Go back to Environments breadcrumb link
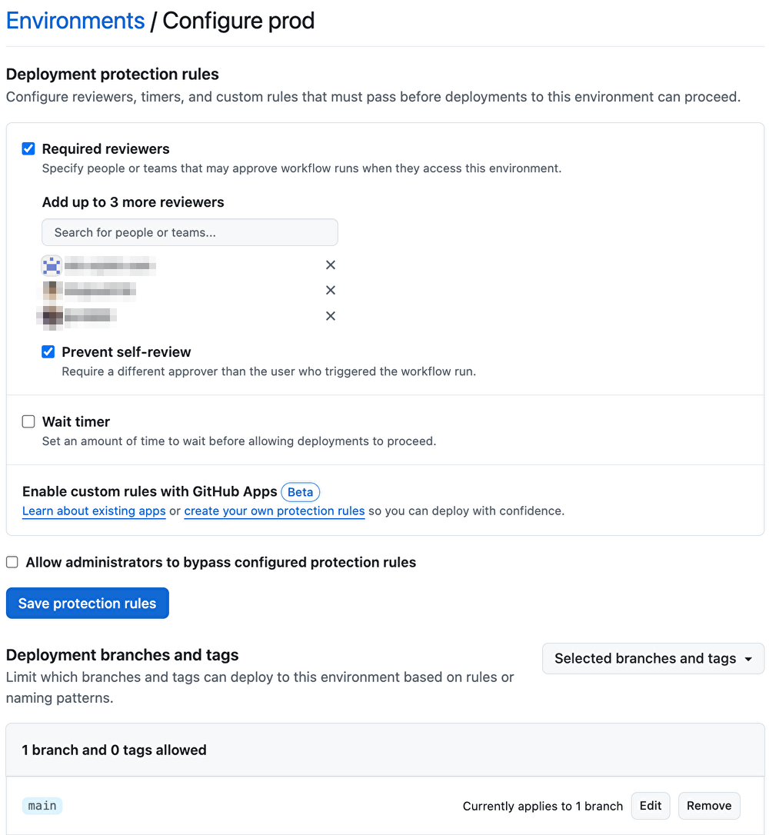Screen dimensions: 769x835 tap(75, 21)
